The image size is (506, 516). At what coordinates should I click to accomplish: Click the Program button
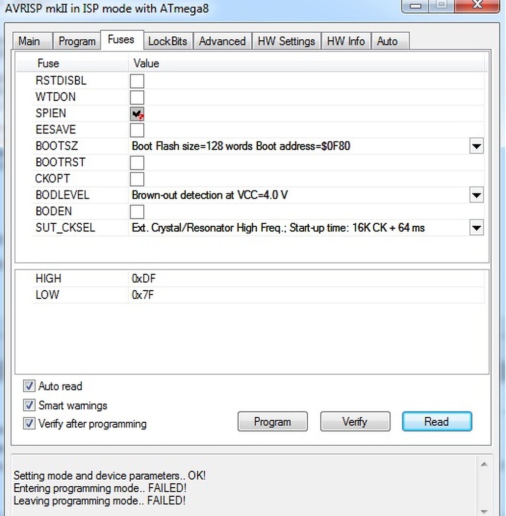click(272, 421)
